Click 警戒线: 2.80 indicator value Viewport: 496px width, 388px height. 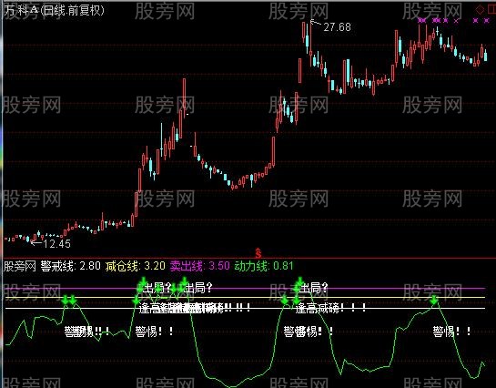pyautogui.click(x=71, y=266)
